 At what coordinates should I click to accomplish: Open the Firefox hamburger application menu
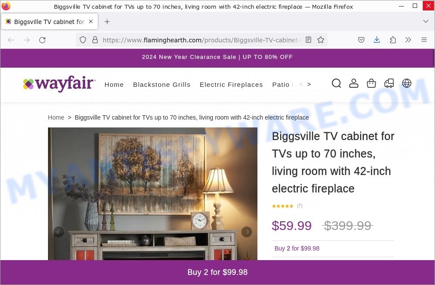tap(424, 40)
